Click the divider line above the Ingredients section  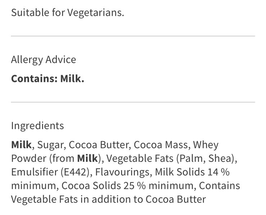coord(133,102)
